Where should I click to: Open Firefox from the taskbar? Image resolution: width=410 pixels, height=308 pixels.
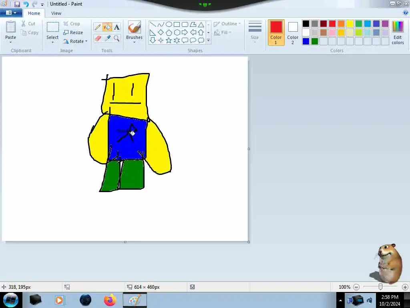pyautogui.click(x=110, y=300)
